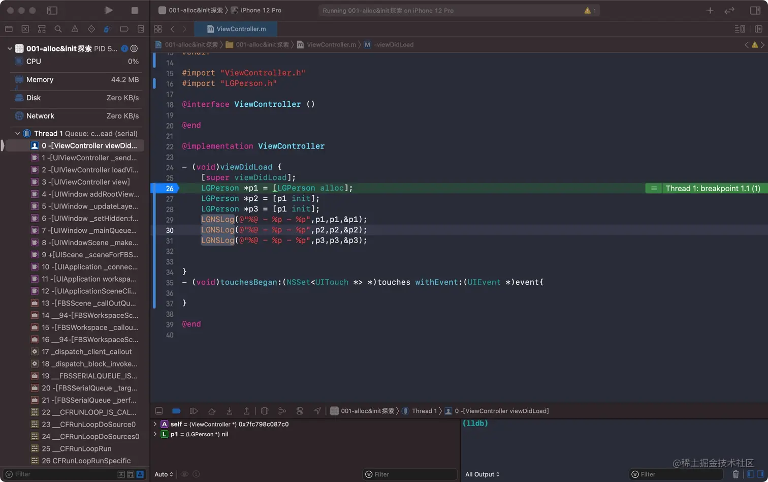The height and width of the screenshot is (482, 768).
Task: Step out of current function
Action: (246, 411)
